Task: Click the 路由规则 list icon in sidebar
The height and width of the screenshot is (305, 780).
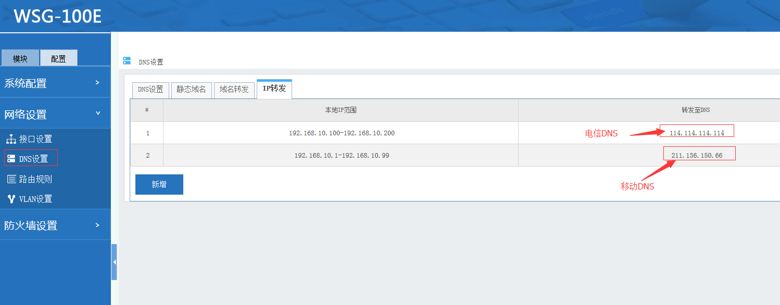Action: point(11,180)
